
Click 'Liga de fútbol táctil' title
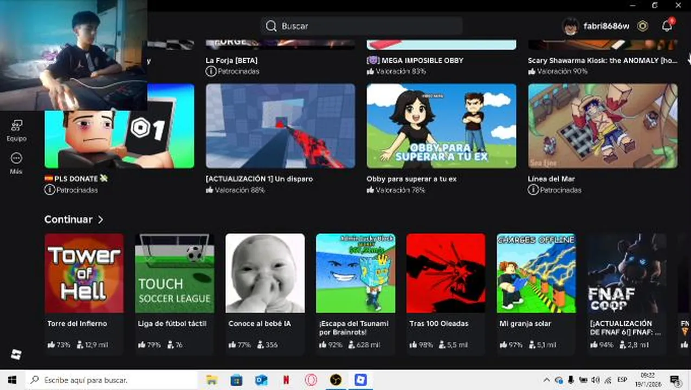click(172, 323)
